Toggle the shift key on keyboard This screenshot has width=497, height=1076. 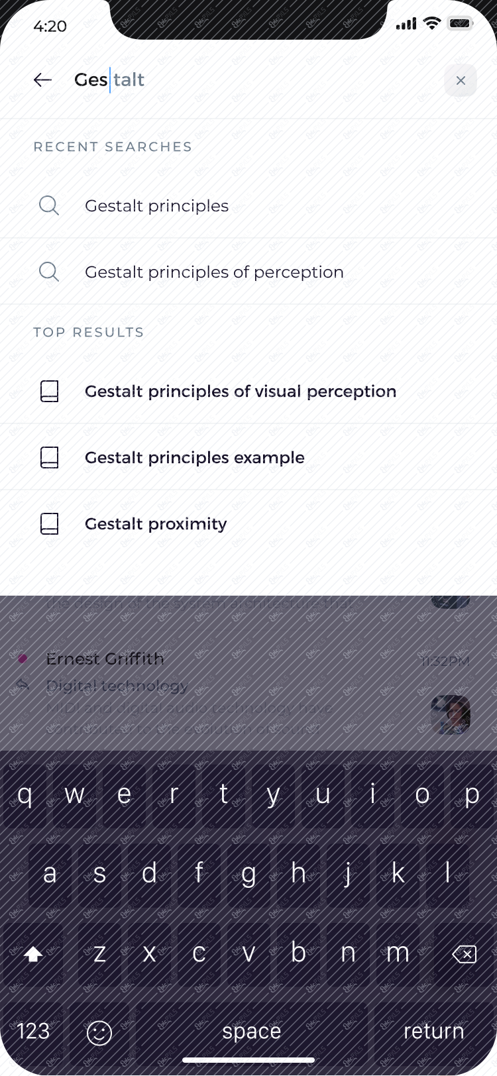pyautogui.click(x=33, y=953)
